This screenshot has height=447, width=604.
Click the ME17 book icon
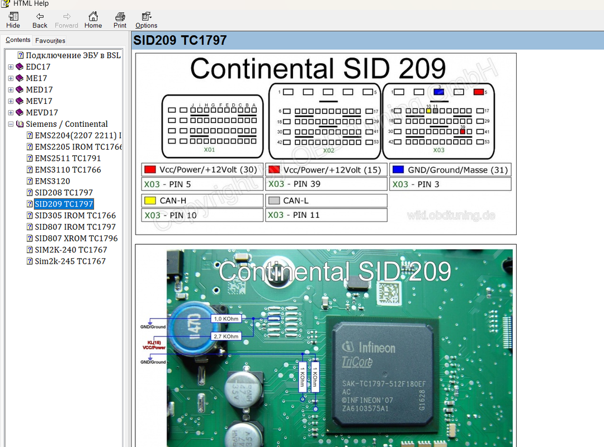(x=20, y=78)
